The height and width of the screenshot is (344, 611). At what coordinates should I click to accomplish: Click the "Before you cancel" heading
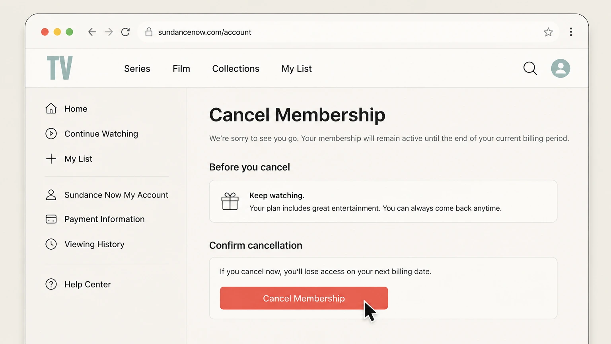click(x=249, y=167)
